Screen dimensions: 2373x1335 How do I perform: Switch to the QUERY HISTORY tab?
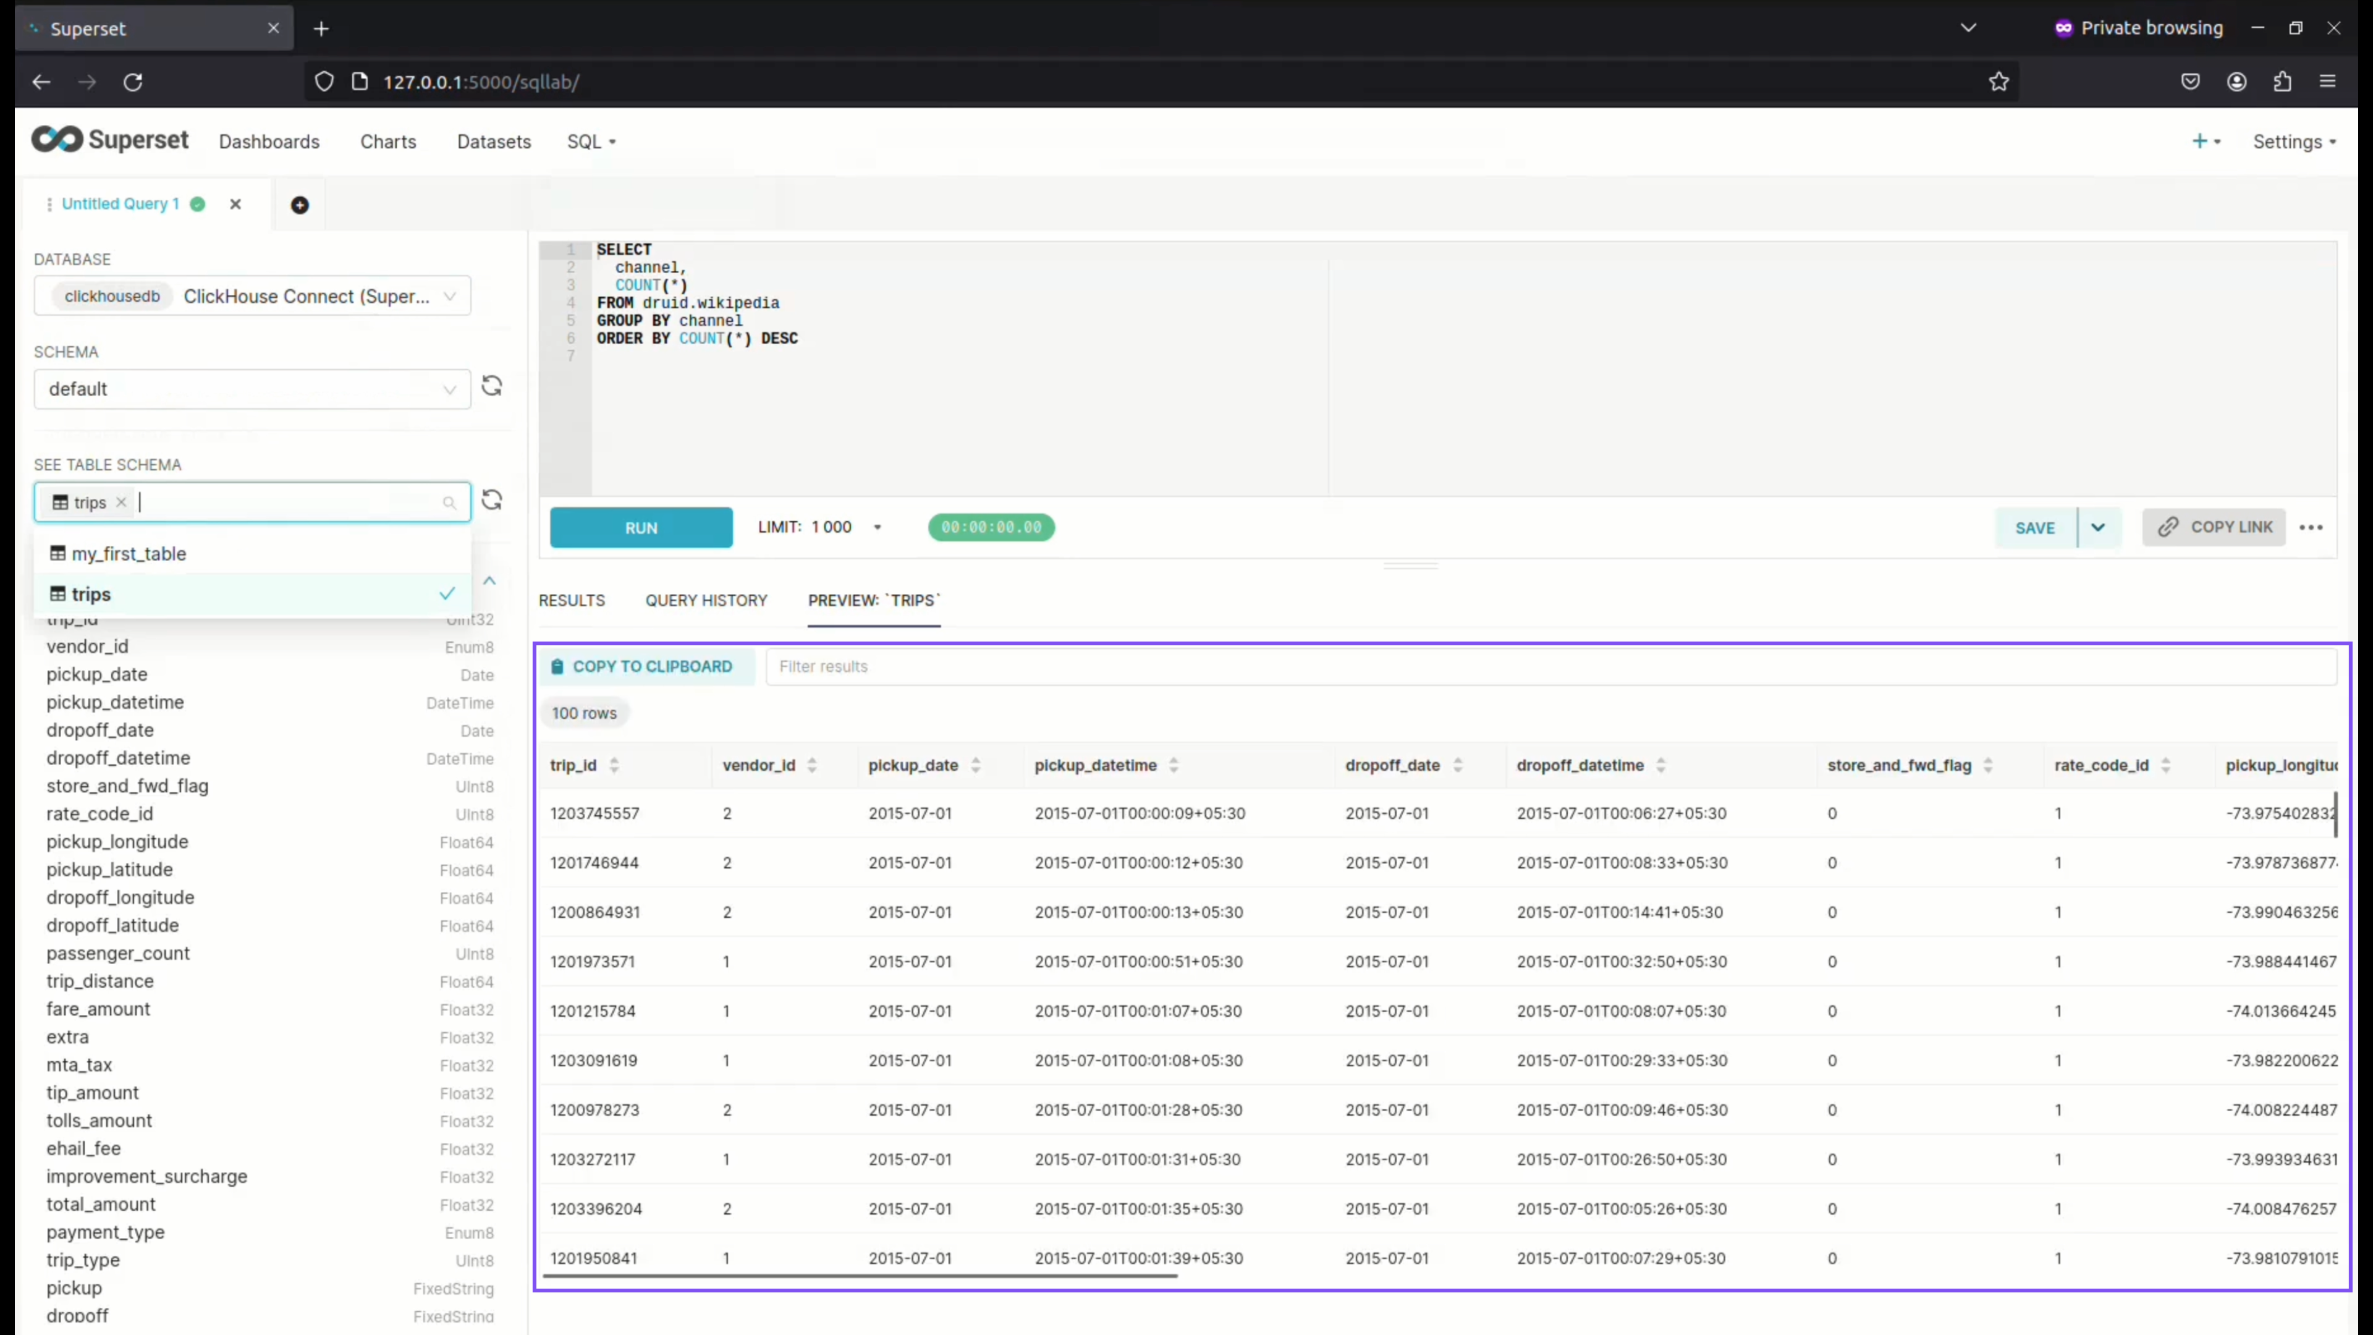coord(706,600)
